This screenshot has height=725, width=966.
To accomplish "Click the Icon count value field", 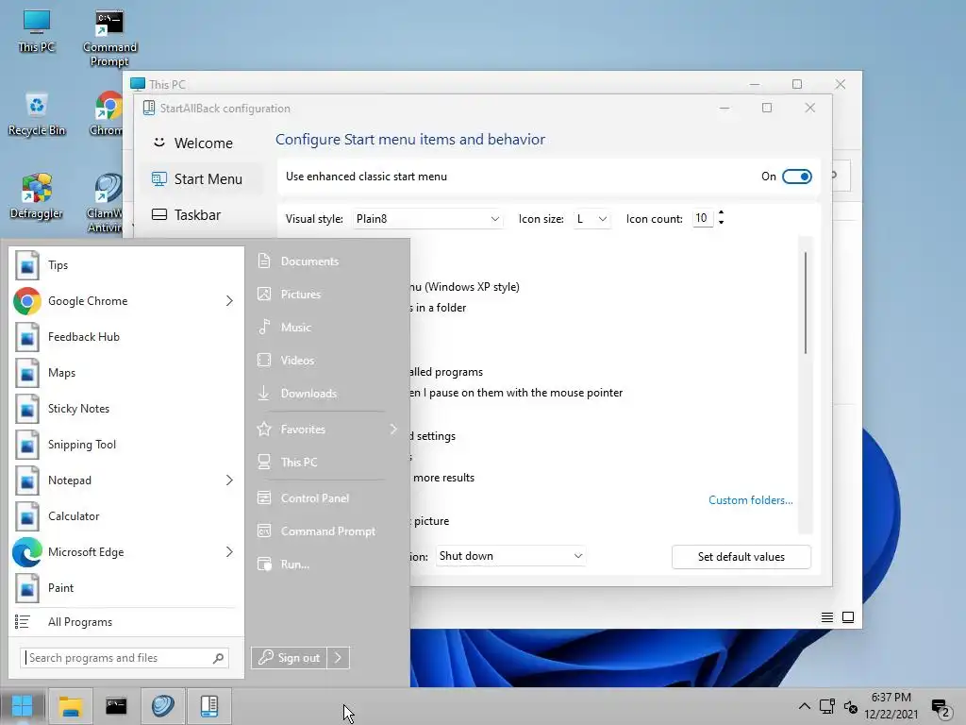I will coord(702,218).
